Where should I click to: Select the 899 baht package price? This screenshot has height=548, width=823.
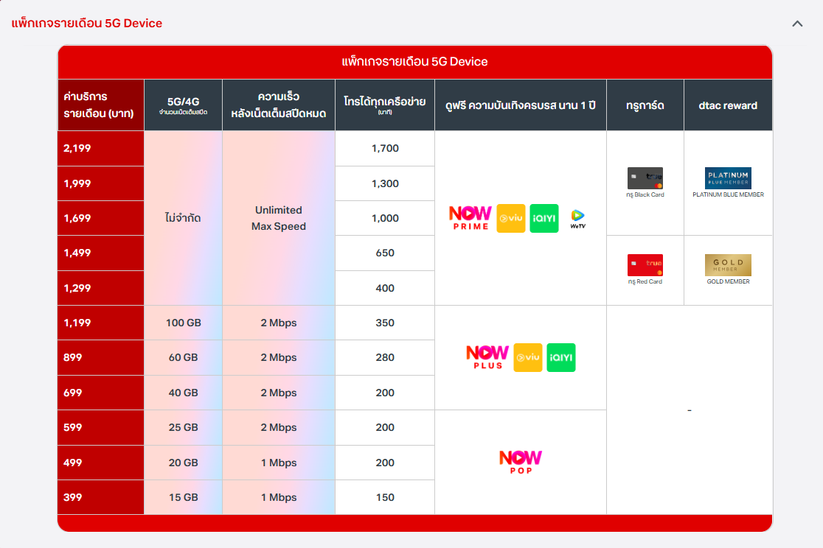pos(101,357)
